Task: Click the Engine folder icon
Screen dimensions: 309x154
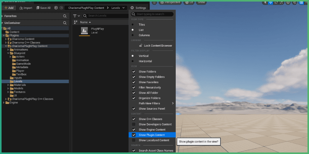Action: pos(7,102)
